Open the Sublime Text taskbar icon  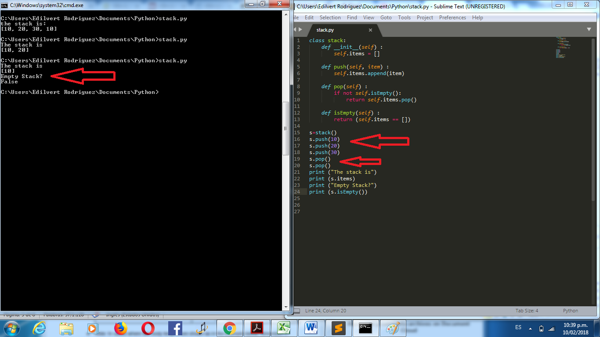pos(338,328)
